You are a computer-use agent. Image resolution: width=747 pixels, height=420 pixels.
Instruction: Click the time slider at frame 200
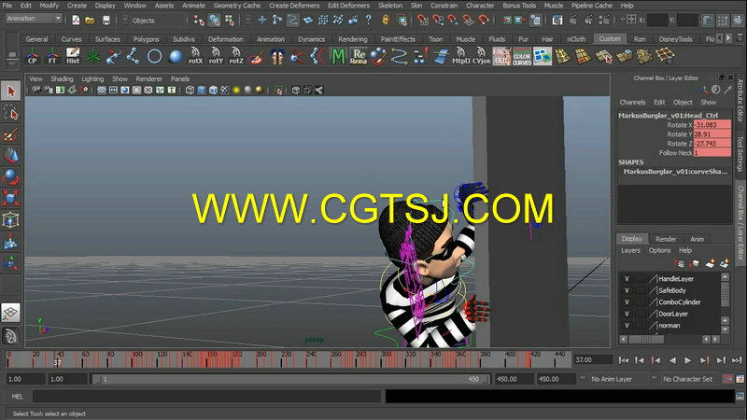point(258,360)
